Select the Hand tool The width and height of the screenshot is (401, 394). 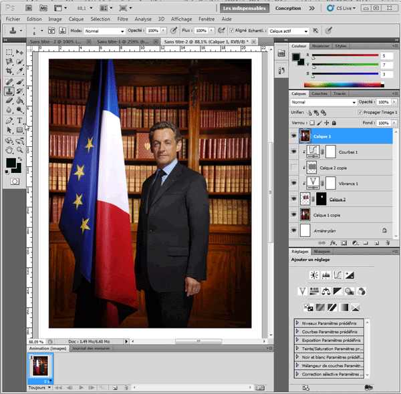9,150
